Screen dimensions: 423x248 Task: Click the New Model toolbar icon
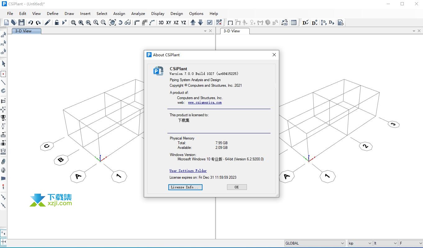7,22
